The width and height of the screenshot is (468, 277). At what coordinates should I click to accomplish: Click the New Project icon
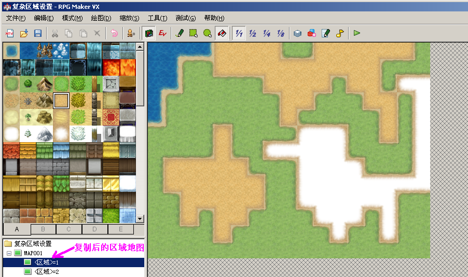click(x=9, y=33)
